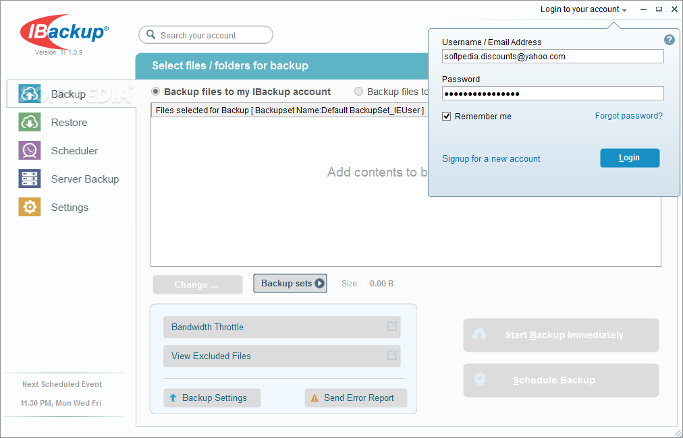Click the 11.30 PM, Mon Wed Fri schedule text
Viewport: 683px width, 438px height.
click(x=61, y=403)
